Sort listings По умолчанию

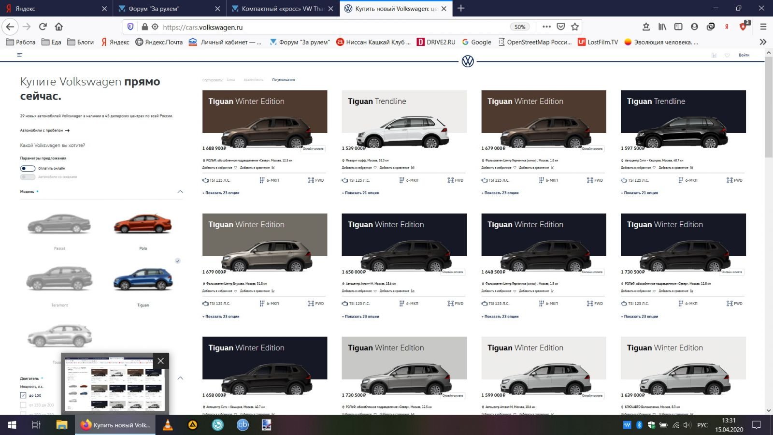point(284,80)
